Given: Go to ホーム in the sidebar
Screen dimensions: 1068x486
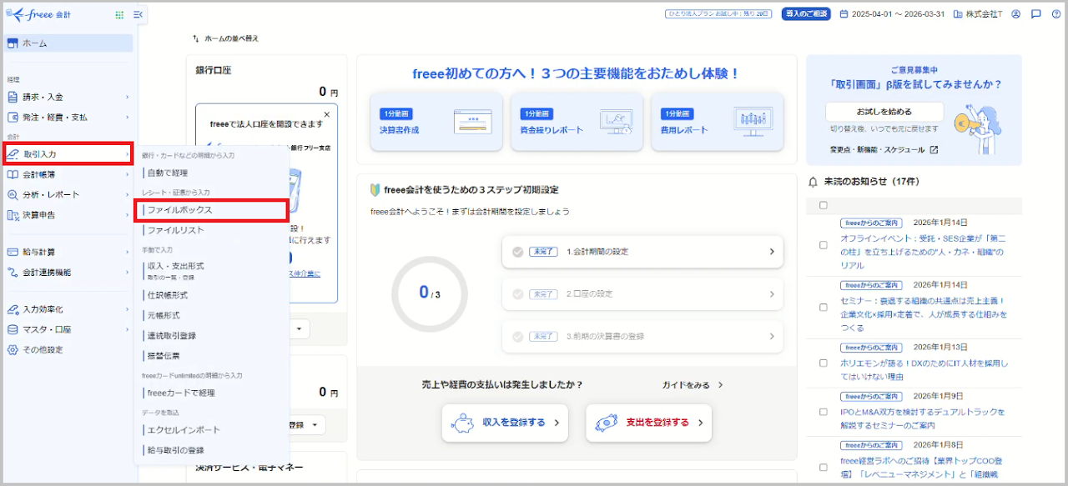Looking at the screenshot, I should 68,43.
